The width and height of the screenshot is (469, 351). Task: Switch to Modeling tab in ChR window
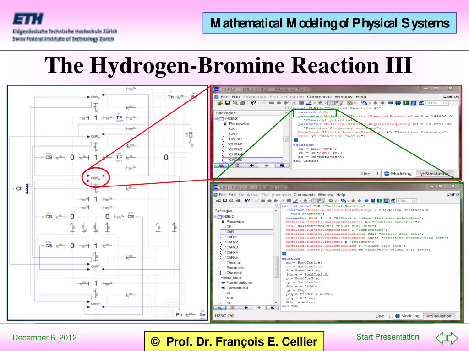(x=407, y=316)
